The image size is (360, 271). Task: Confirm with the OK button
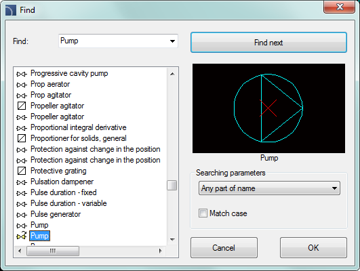313,247
